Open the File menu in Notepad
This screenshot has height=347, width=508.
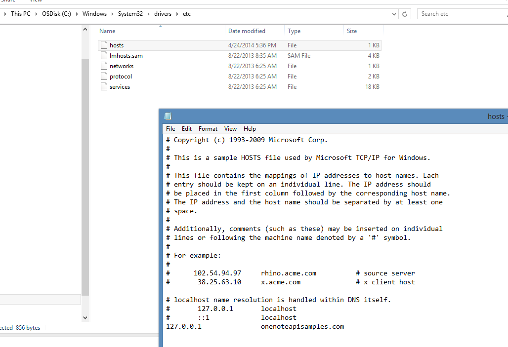click(x=170, y=128)
